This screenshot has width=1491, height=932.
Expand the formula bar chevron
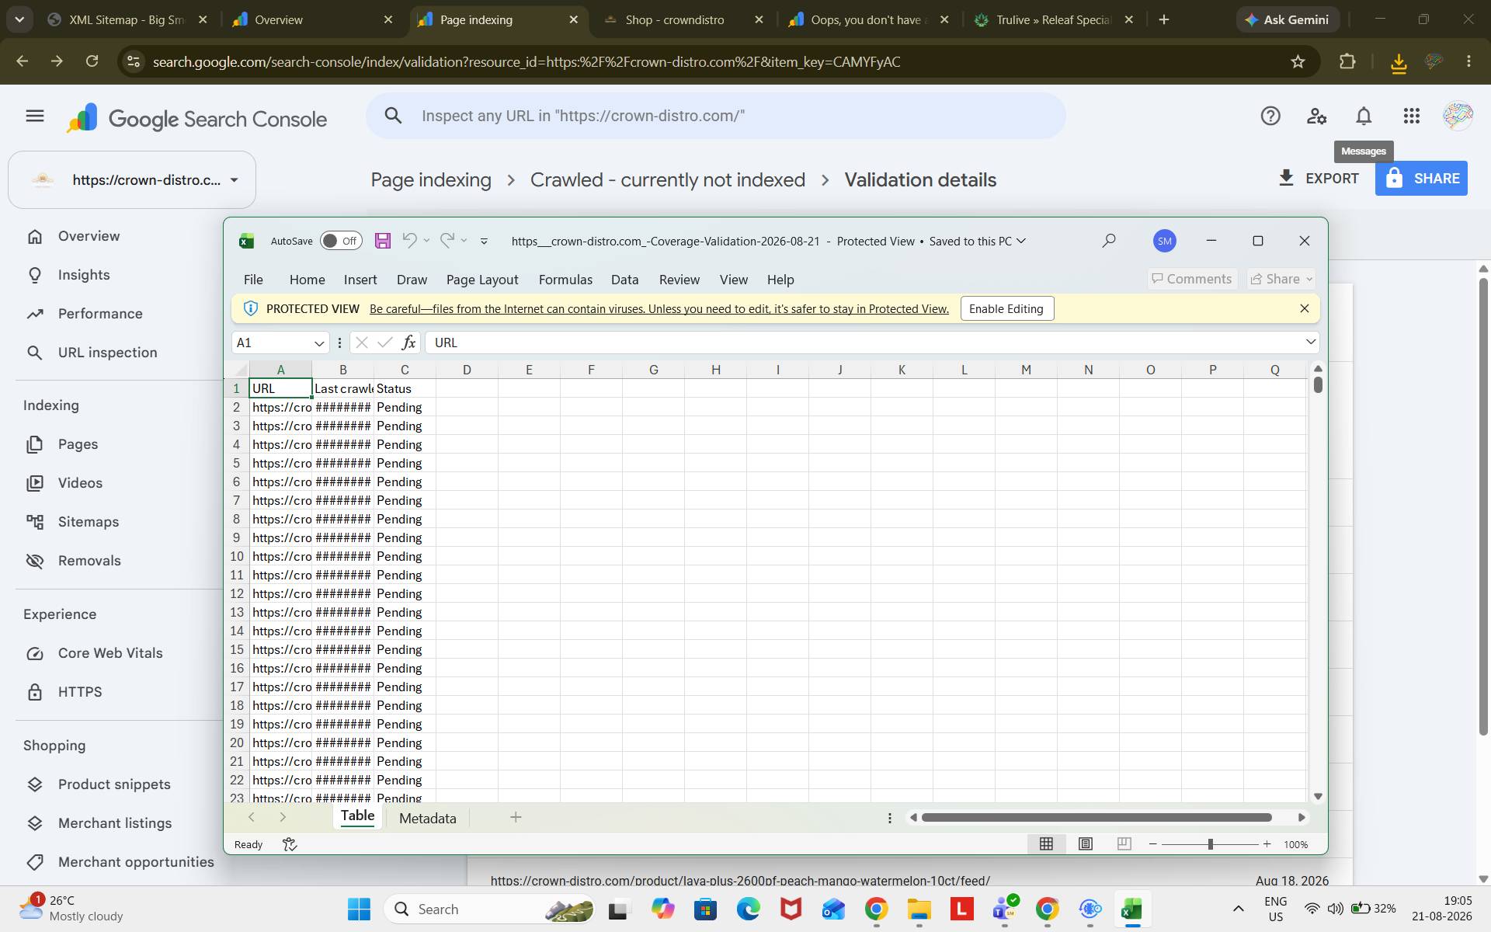[1310, 343]
